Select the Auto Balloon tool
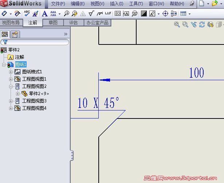Screen dimensions: 224x183 pyautogui.click(x=75, y=13)
